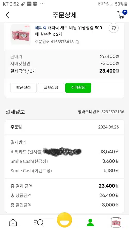Open the shopping cart with badge
The width and height of the screenshot is (129, 230).
122,14
